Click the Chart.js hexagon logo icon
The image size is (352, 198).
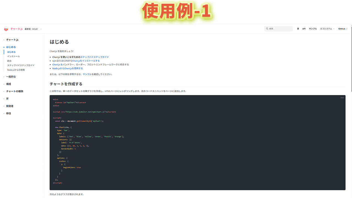(6, 29)
